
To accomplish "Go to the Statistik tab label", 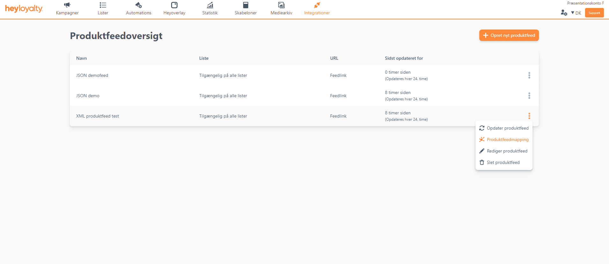I will (210, 13).
